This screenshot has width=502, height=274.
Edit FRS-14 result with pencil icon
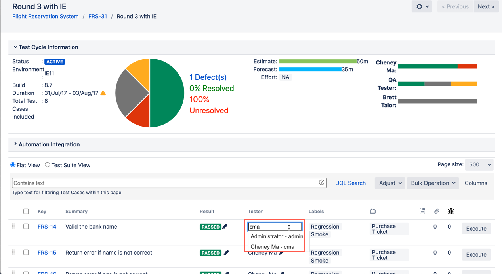pyautogui.click(x=225, y=227)
